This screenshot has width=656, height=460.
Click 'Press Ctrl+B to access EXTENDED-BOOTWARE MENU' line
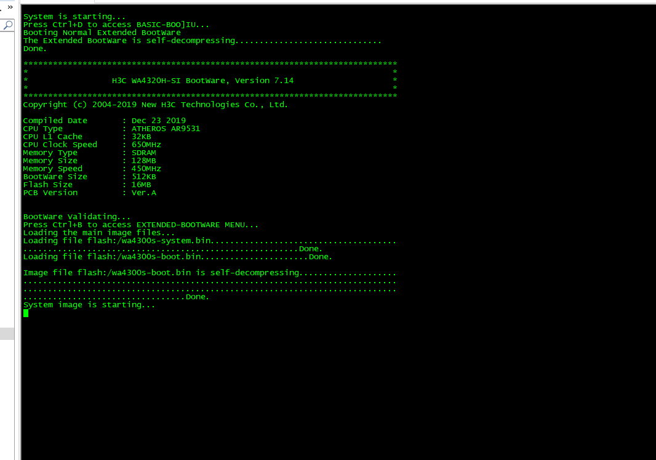(141, 225)
